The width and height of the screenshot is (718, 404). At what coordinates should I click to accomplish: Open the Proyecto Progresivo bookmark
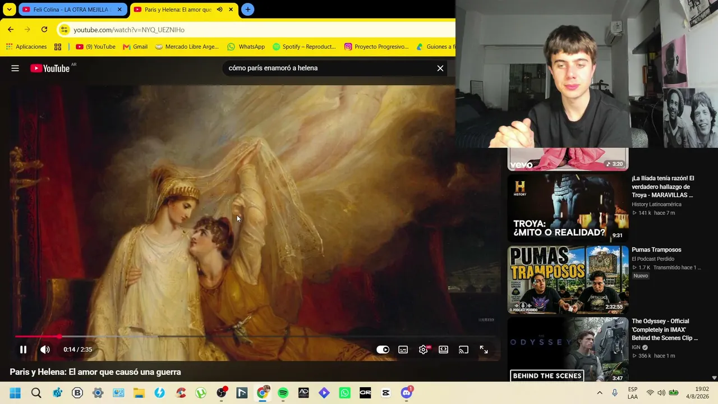(x=376, y=47)
